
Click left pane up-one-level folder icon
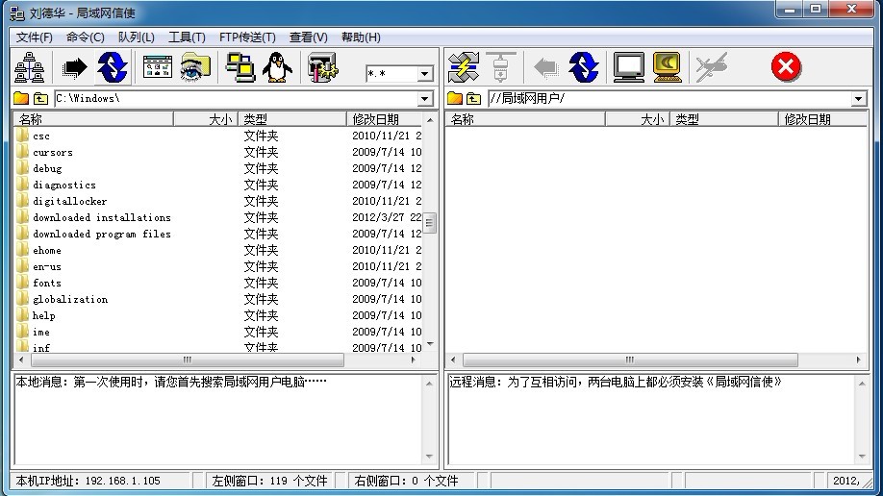(x=40, y=99)
